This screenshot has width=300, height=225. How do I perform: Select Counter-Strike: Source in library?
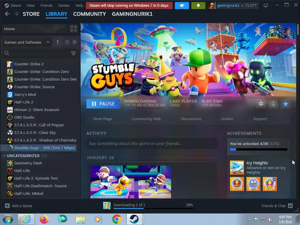34,87
